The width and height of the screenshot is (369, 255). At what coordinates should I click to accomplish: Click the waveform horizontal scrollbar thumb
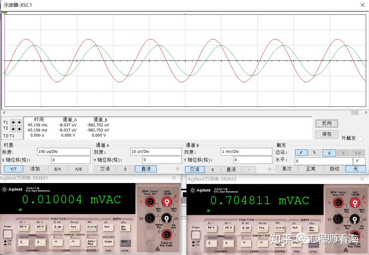tap(355, 113)
